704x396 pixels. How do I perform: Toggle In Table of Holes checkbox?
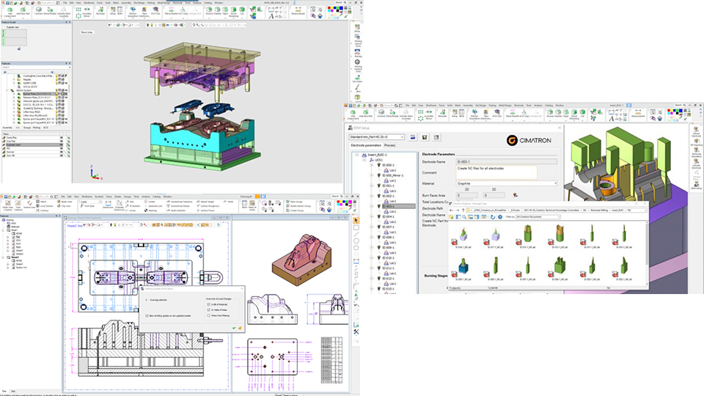[x=209, y=309]
